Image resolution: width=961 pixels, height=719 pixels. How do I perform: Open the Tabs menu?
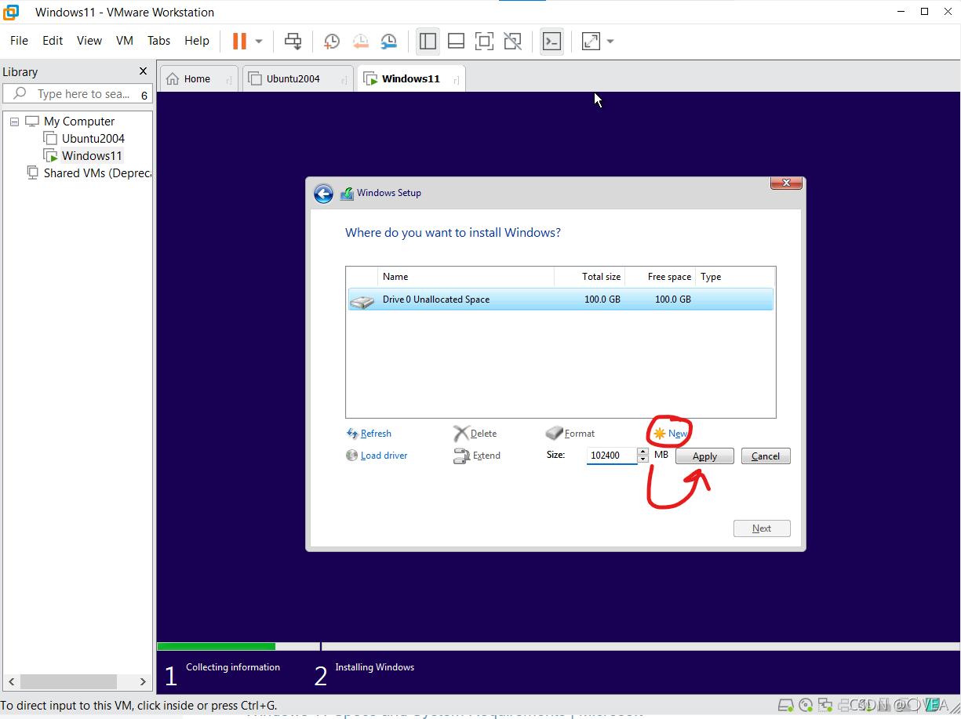[x=158, y=41]
